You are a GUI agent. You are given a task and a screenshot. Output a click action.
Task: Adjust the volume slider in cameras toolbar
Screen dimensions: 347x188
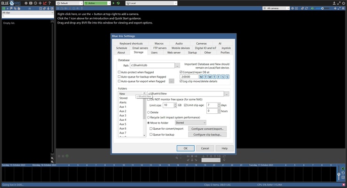[x=322, y=8]
